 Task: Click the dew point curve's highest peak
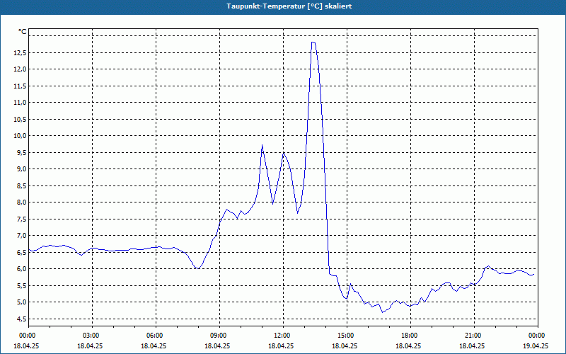click(313, 42)
